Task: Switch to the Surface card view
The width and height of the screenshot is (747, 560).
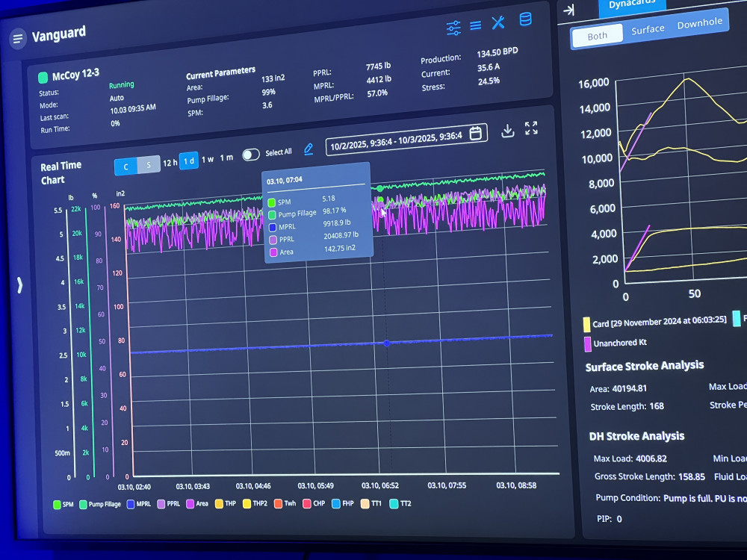Action: pos(648,29)
